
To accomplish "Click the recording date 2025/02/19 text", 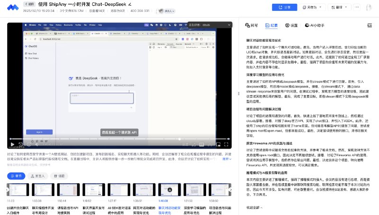I will pos(39,11).
